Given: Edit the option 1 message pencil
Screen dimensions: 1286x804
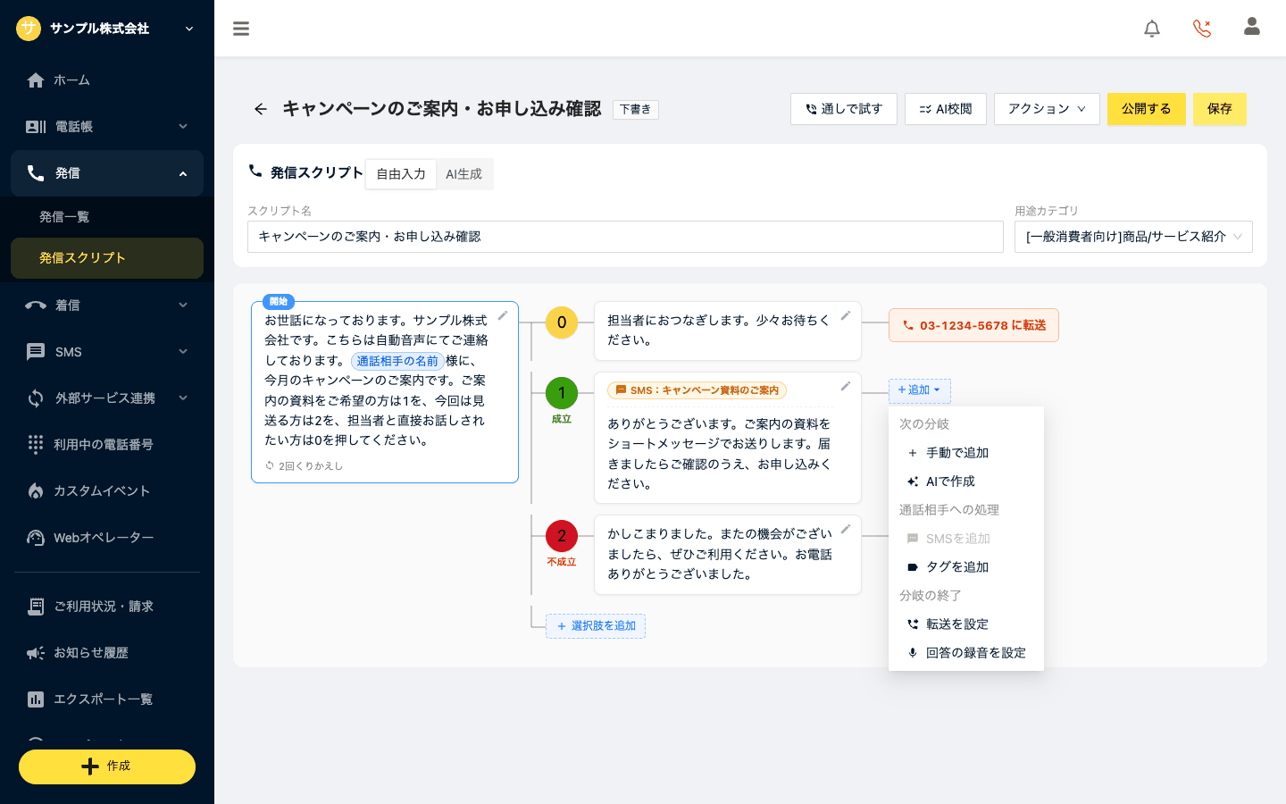Looking at the screenshot, I should pos(845,386).
